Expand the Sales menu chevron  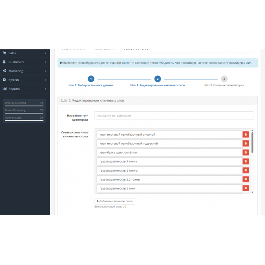point(45,53)
